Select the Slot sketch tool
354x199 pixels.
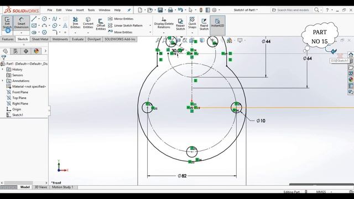[34, 32]
